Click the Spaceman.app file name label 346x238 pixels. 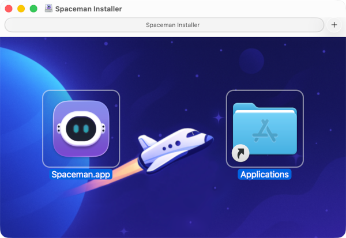click(81, 174)
